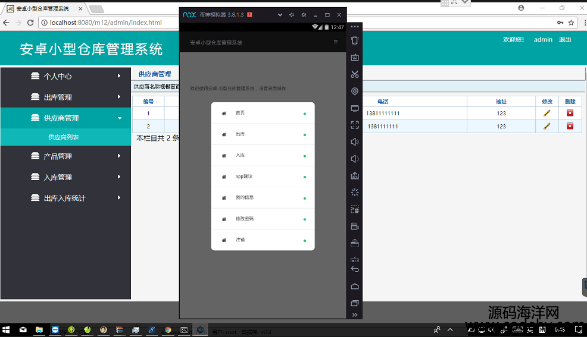Open Nox settings gear in title bar
The height and width of the screenshot is (337, 587).
(304, 15)
